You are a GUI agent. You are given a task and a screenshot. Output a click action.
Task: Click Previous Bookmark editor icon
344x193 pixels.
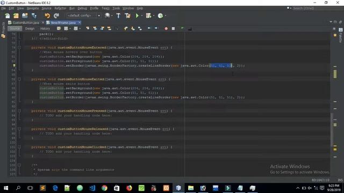[126, 28]
